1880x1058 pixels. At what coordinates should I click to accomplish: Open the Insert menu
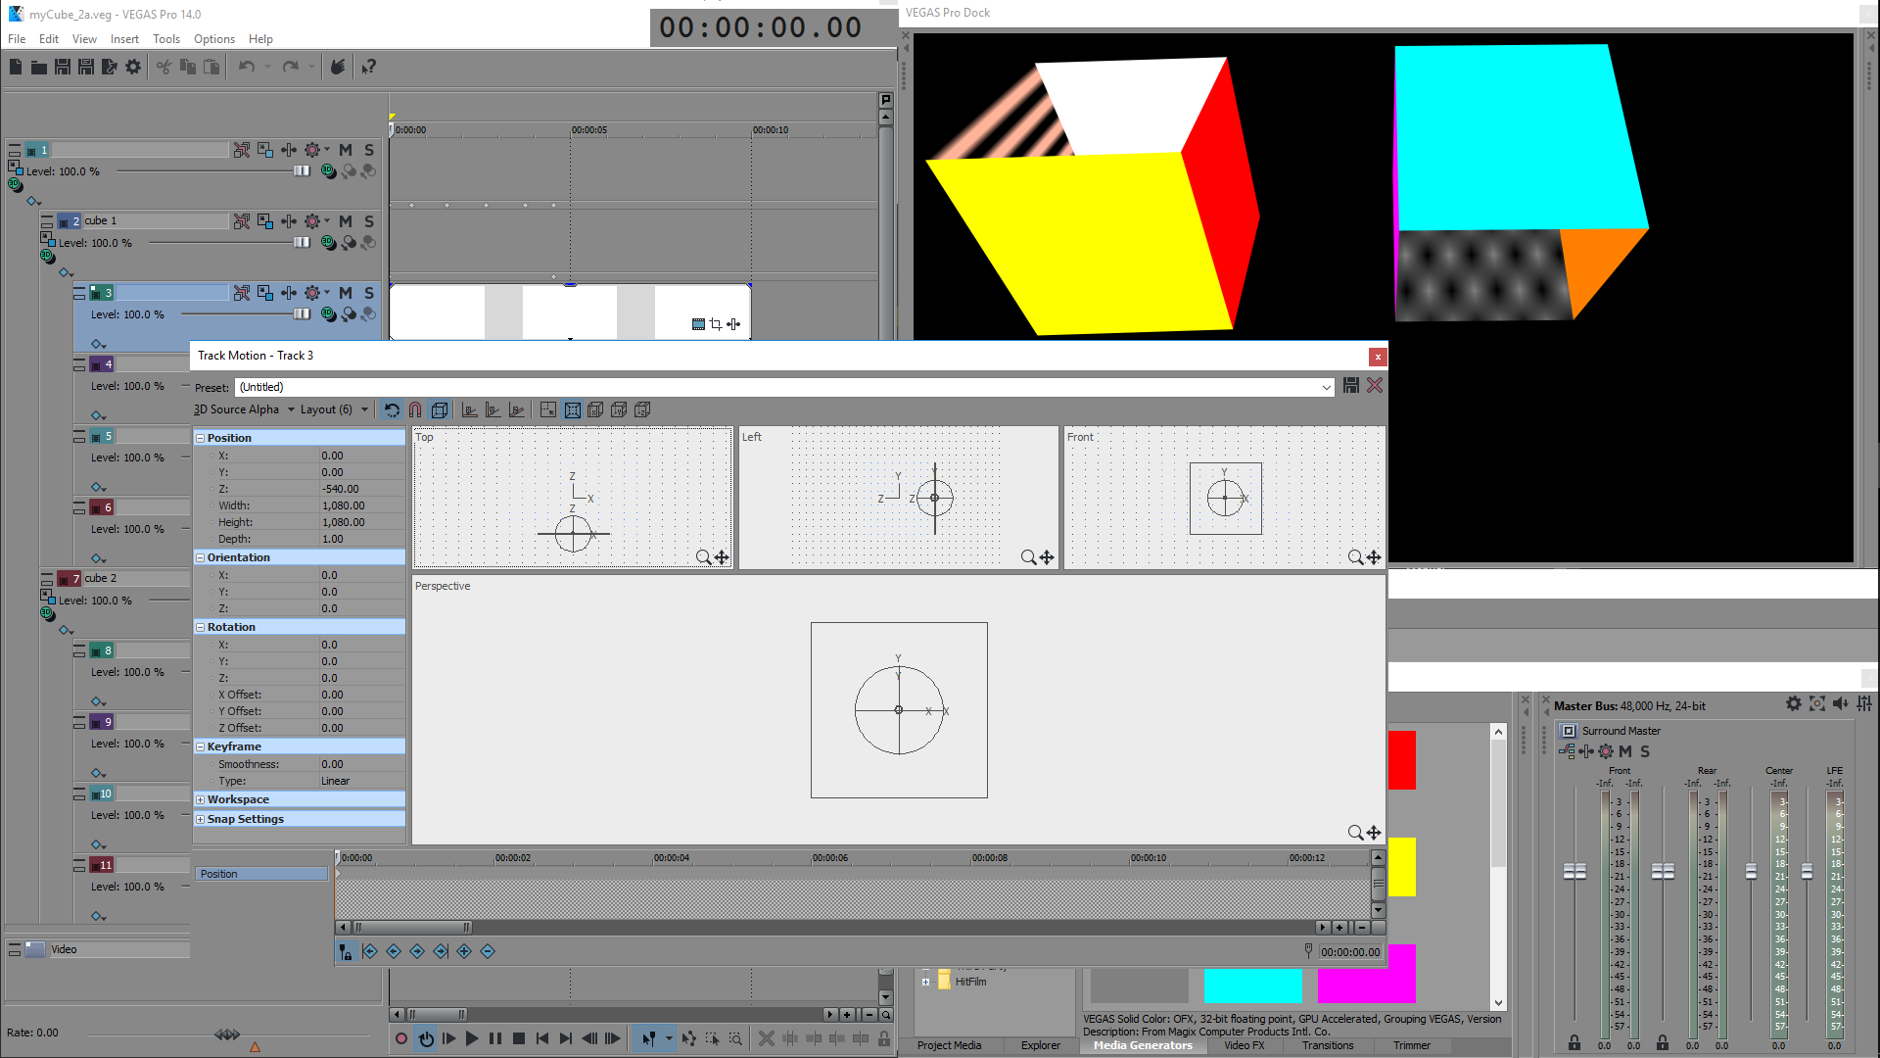coord(124,39)
